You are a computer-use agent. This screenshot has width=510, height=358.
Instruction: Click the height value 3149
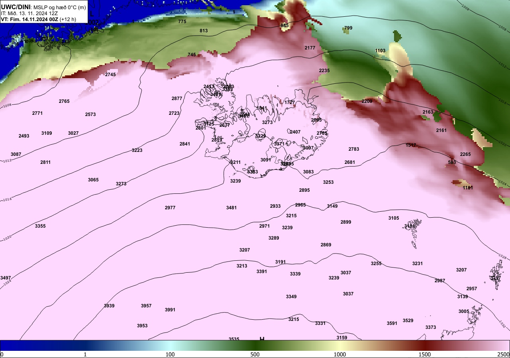point(332,206)
